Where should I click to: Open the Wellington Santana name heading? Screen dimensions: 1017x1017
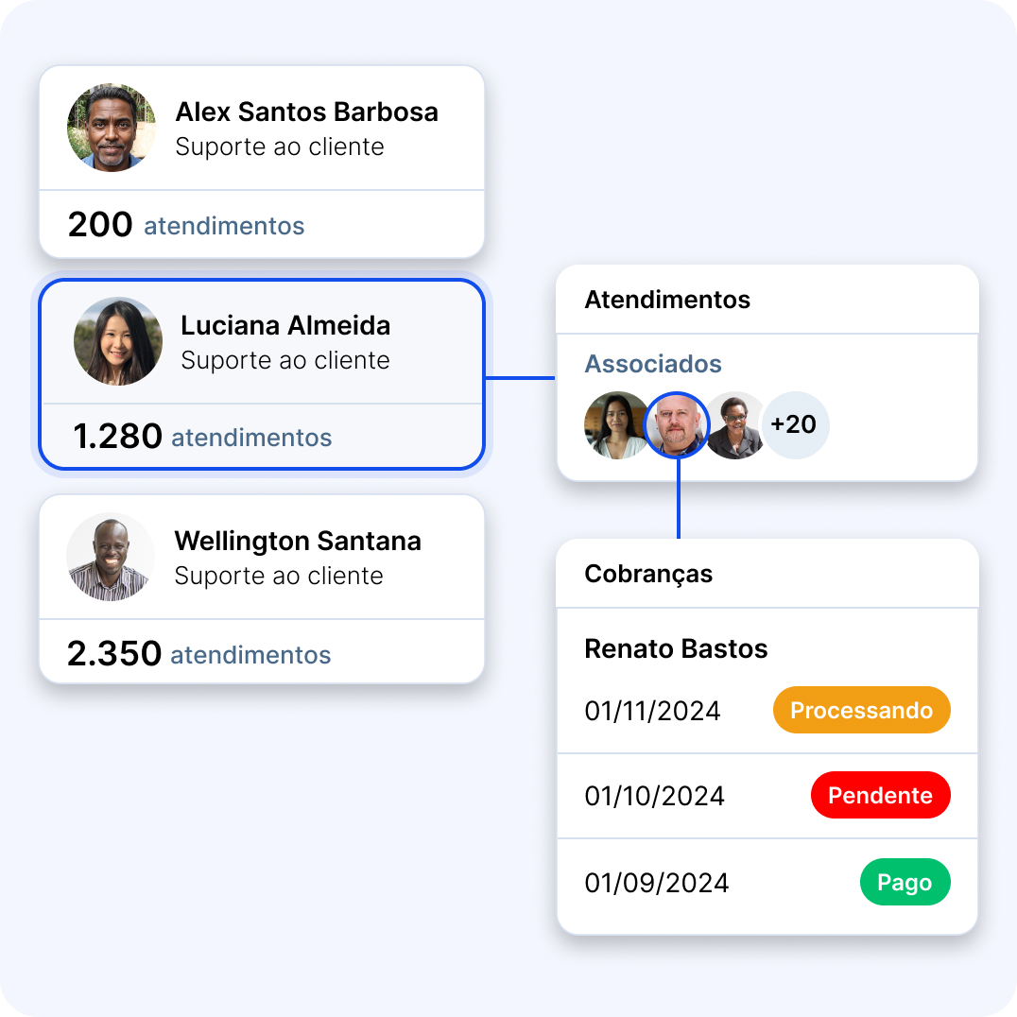(298, 541)
